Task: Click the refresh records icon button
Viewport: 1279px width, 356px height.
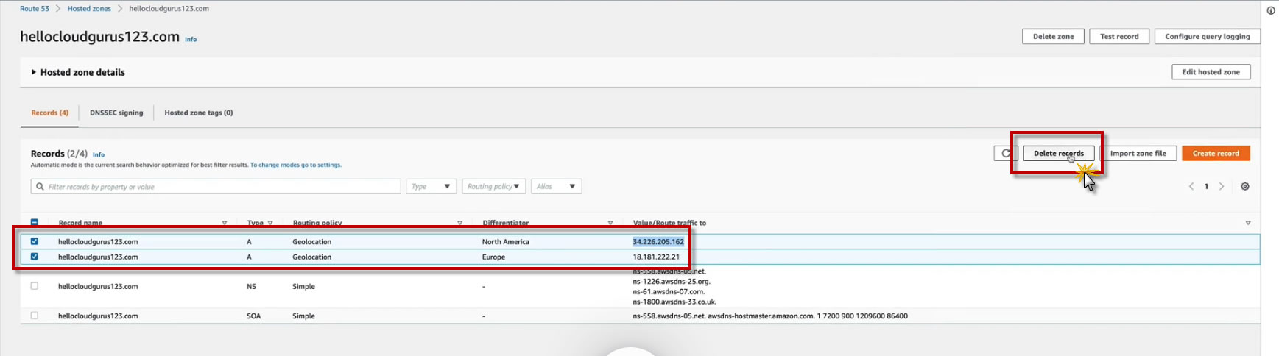Action: point(1005,154)
